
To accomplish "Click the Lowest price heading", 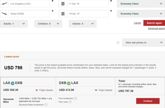I will [x=12, y=57].
